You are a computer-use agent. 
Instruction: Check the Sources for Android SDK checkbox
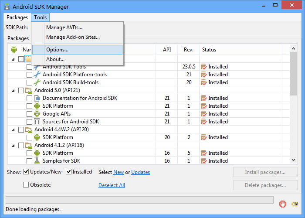[29, 122]
